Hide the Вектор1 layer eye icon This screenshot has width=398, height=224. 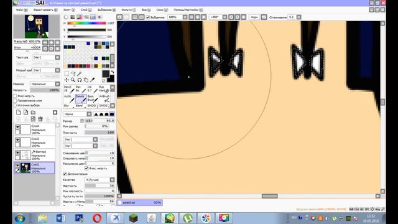click(x=17, y=152)
